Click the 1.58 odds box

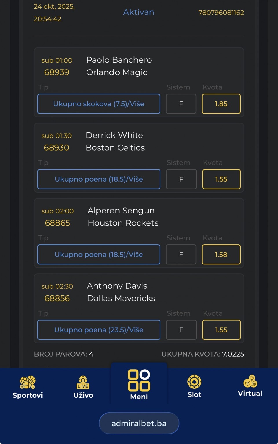221,255
